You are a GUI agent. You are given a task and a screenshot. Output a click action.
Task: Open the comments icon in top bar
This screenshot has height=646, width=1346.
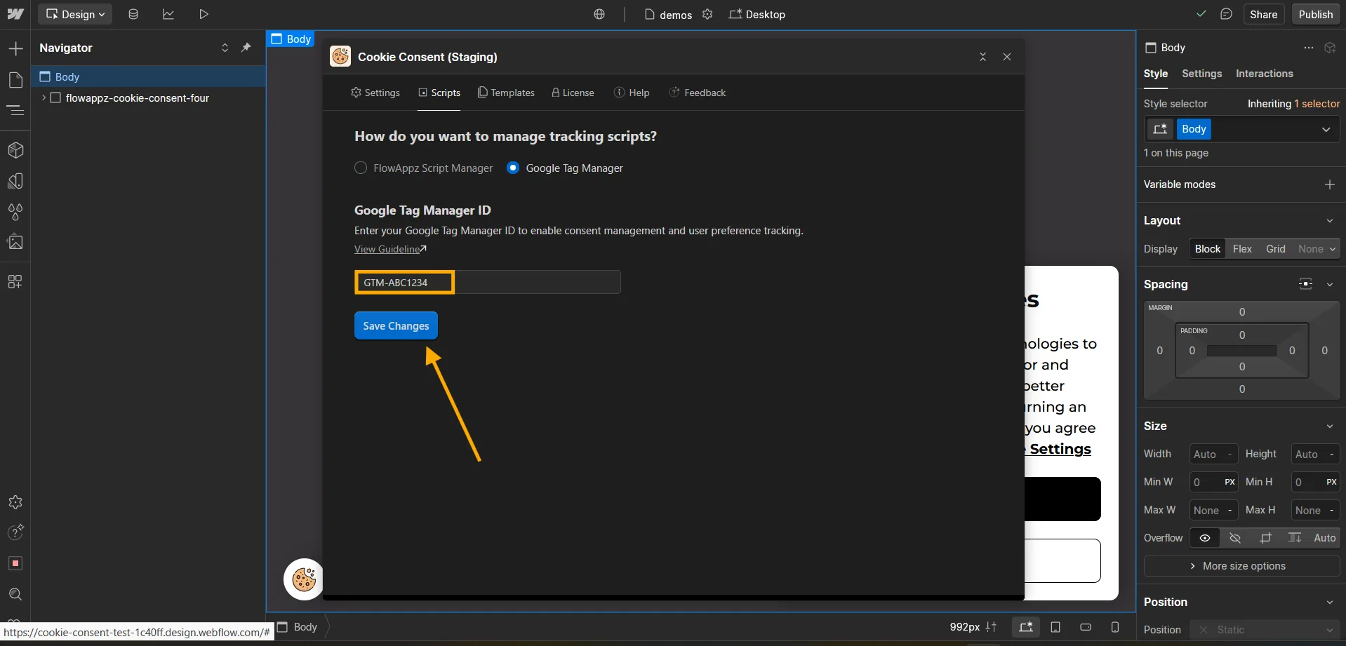1226,14
